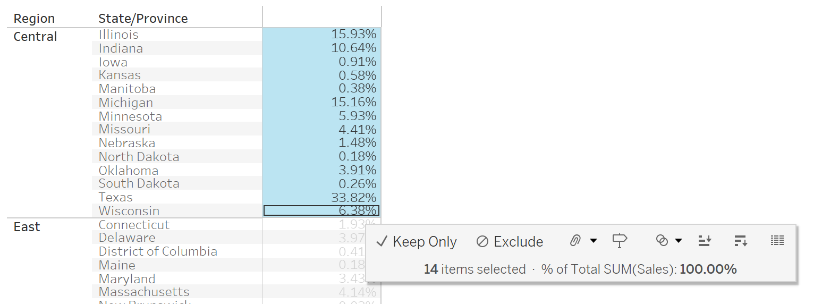Image resolution: width=822 pixels, height=304 pixels.
Task: Select the State/Province column header
Action: [x=143, y=19]
